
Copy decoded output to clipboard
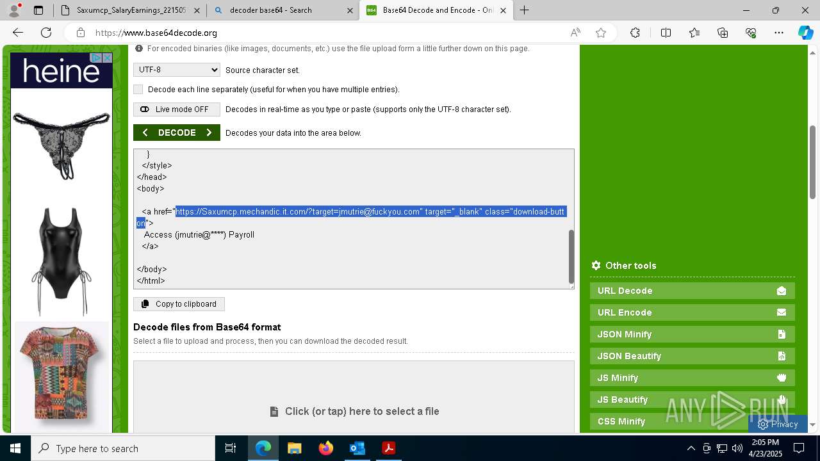[x=179, y=304]
